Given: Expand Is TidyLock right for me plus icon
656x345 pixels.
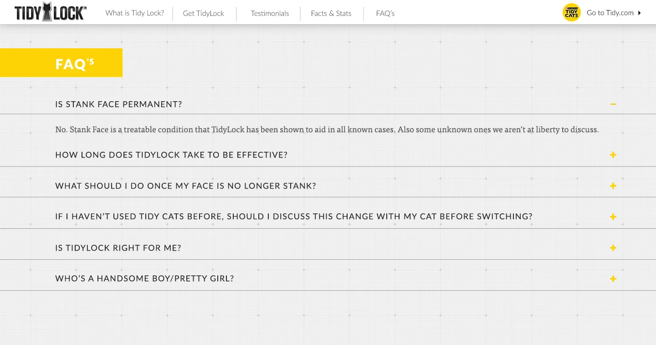Looking at the screenshot, I should (613, 248).
